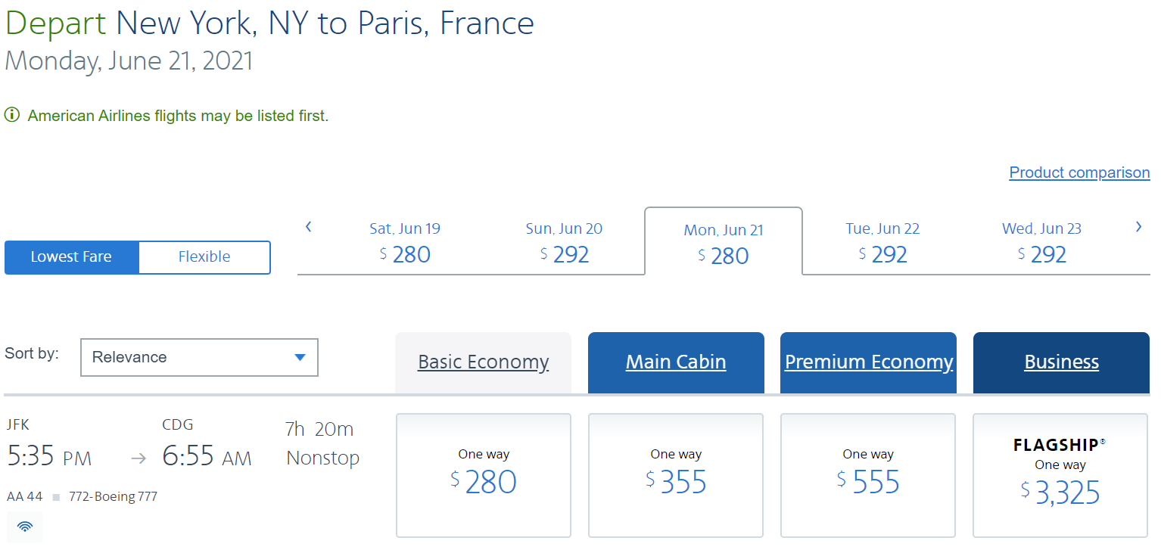Viewport: 1161px width, 550px height.
Task: Click the info icon beside American Airlines notice
Action: [12, 116]
